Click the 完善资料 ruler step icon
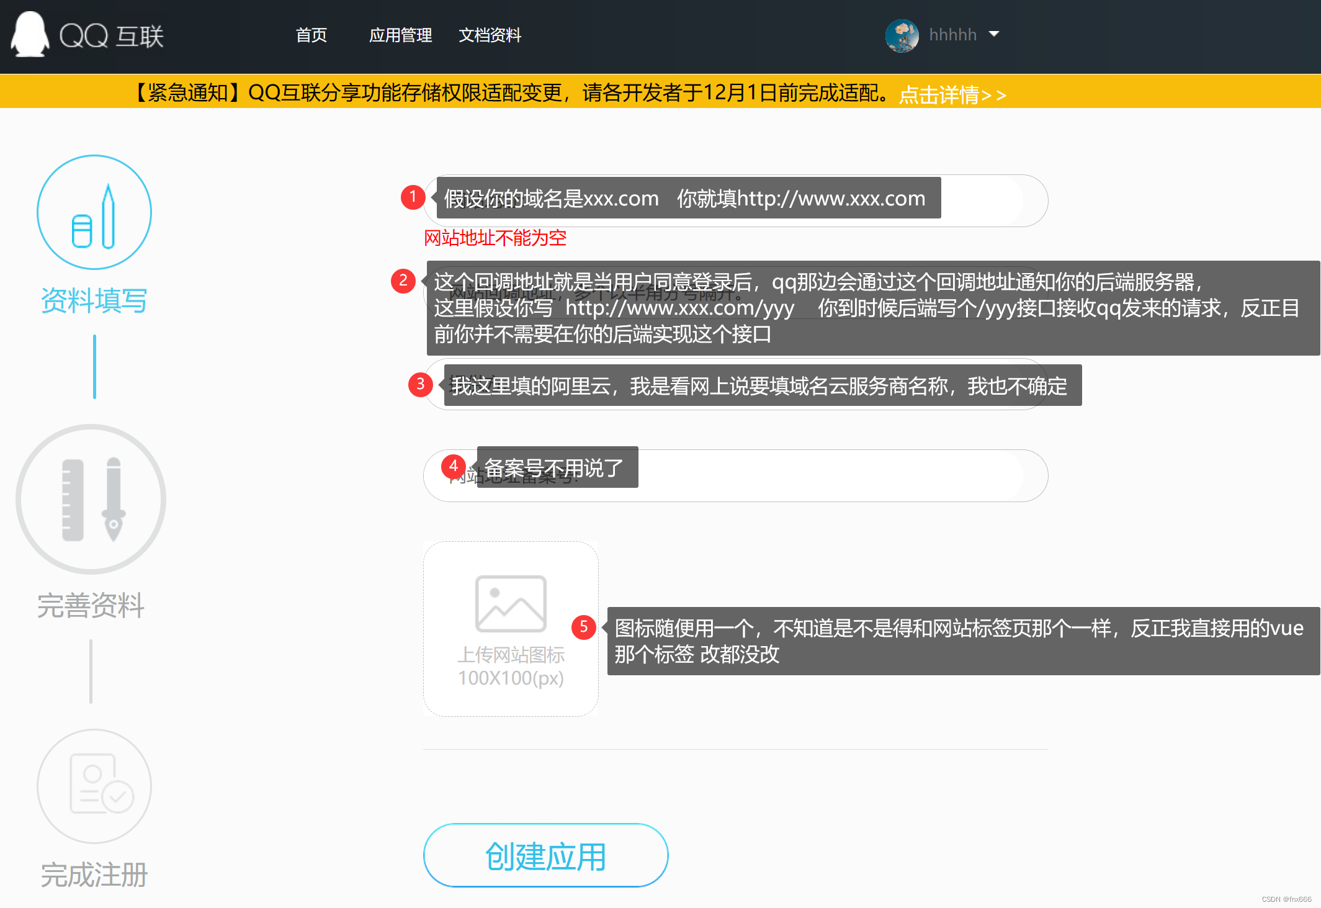 [91, 499]
